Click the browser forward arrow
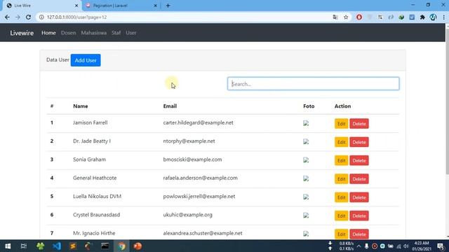The width and height of the screenshot is (449, 252). click(18, 17)
